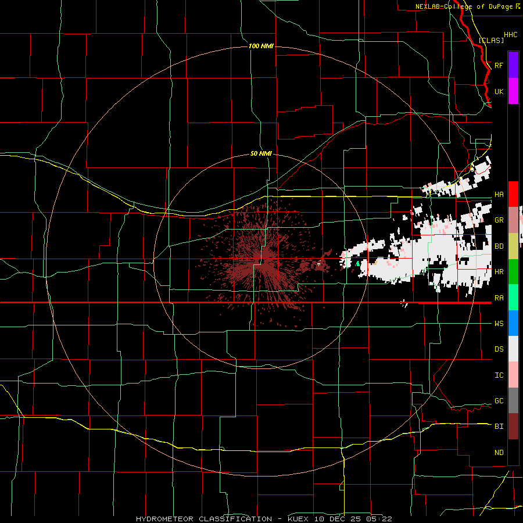Click the WS legend label
Viewport: 523px width, 523px height.
pyautogui.click(x=499, y=324)
